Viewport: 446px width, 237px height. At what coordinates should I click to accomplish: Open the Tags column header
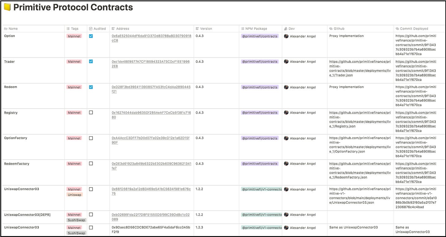(x=76, y=28)
